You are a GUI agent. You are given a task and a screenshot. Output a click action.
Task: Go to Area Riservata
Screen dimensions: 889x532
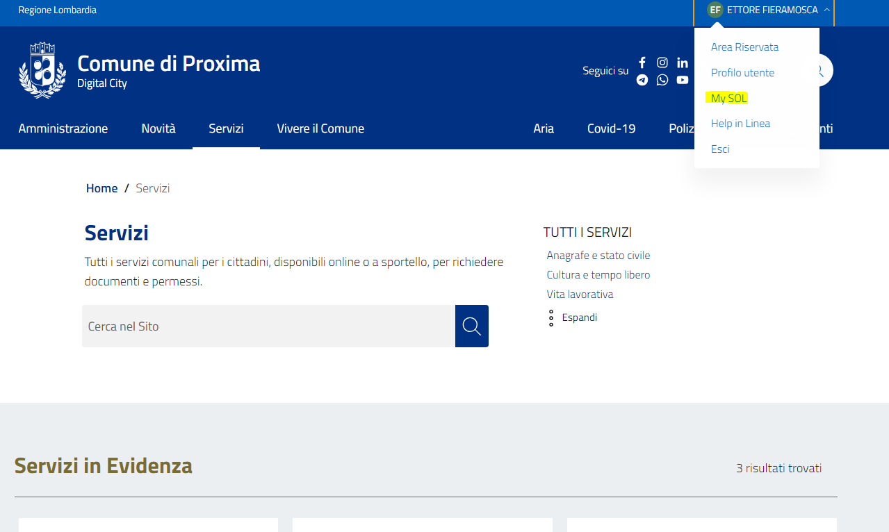pyautogui.click(x=744, y=47)
